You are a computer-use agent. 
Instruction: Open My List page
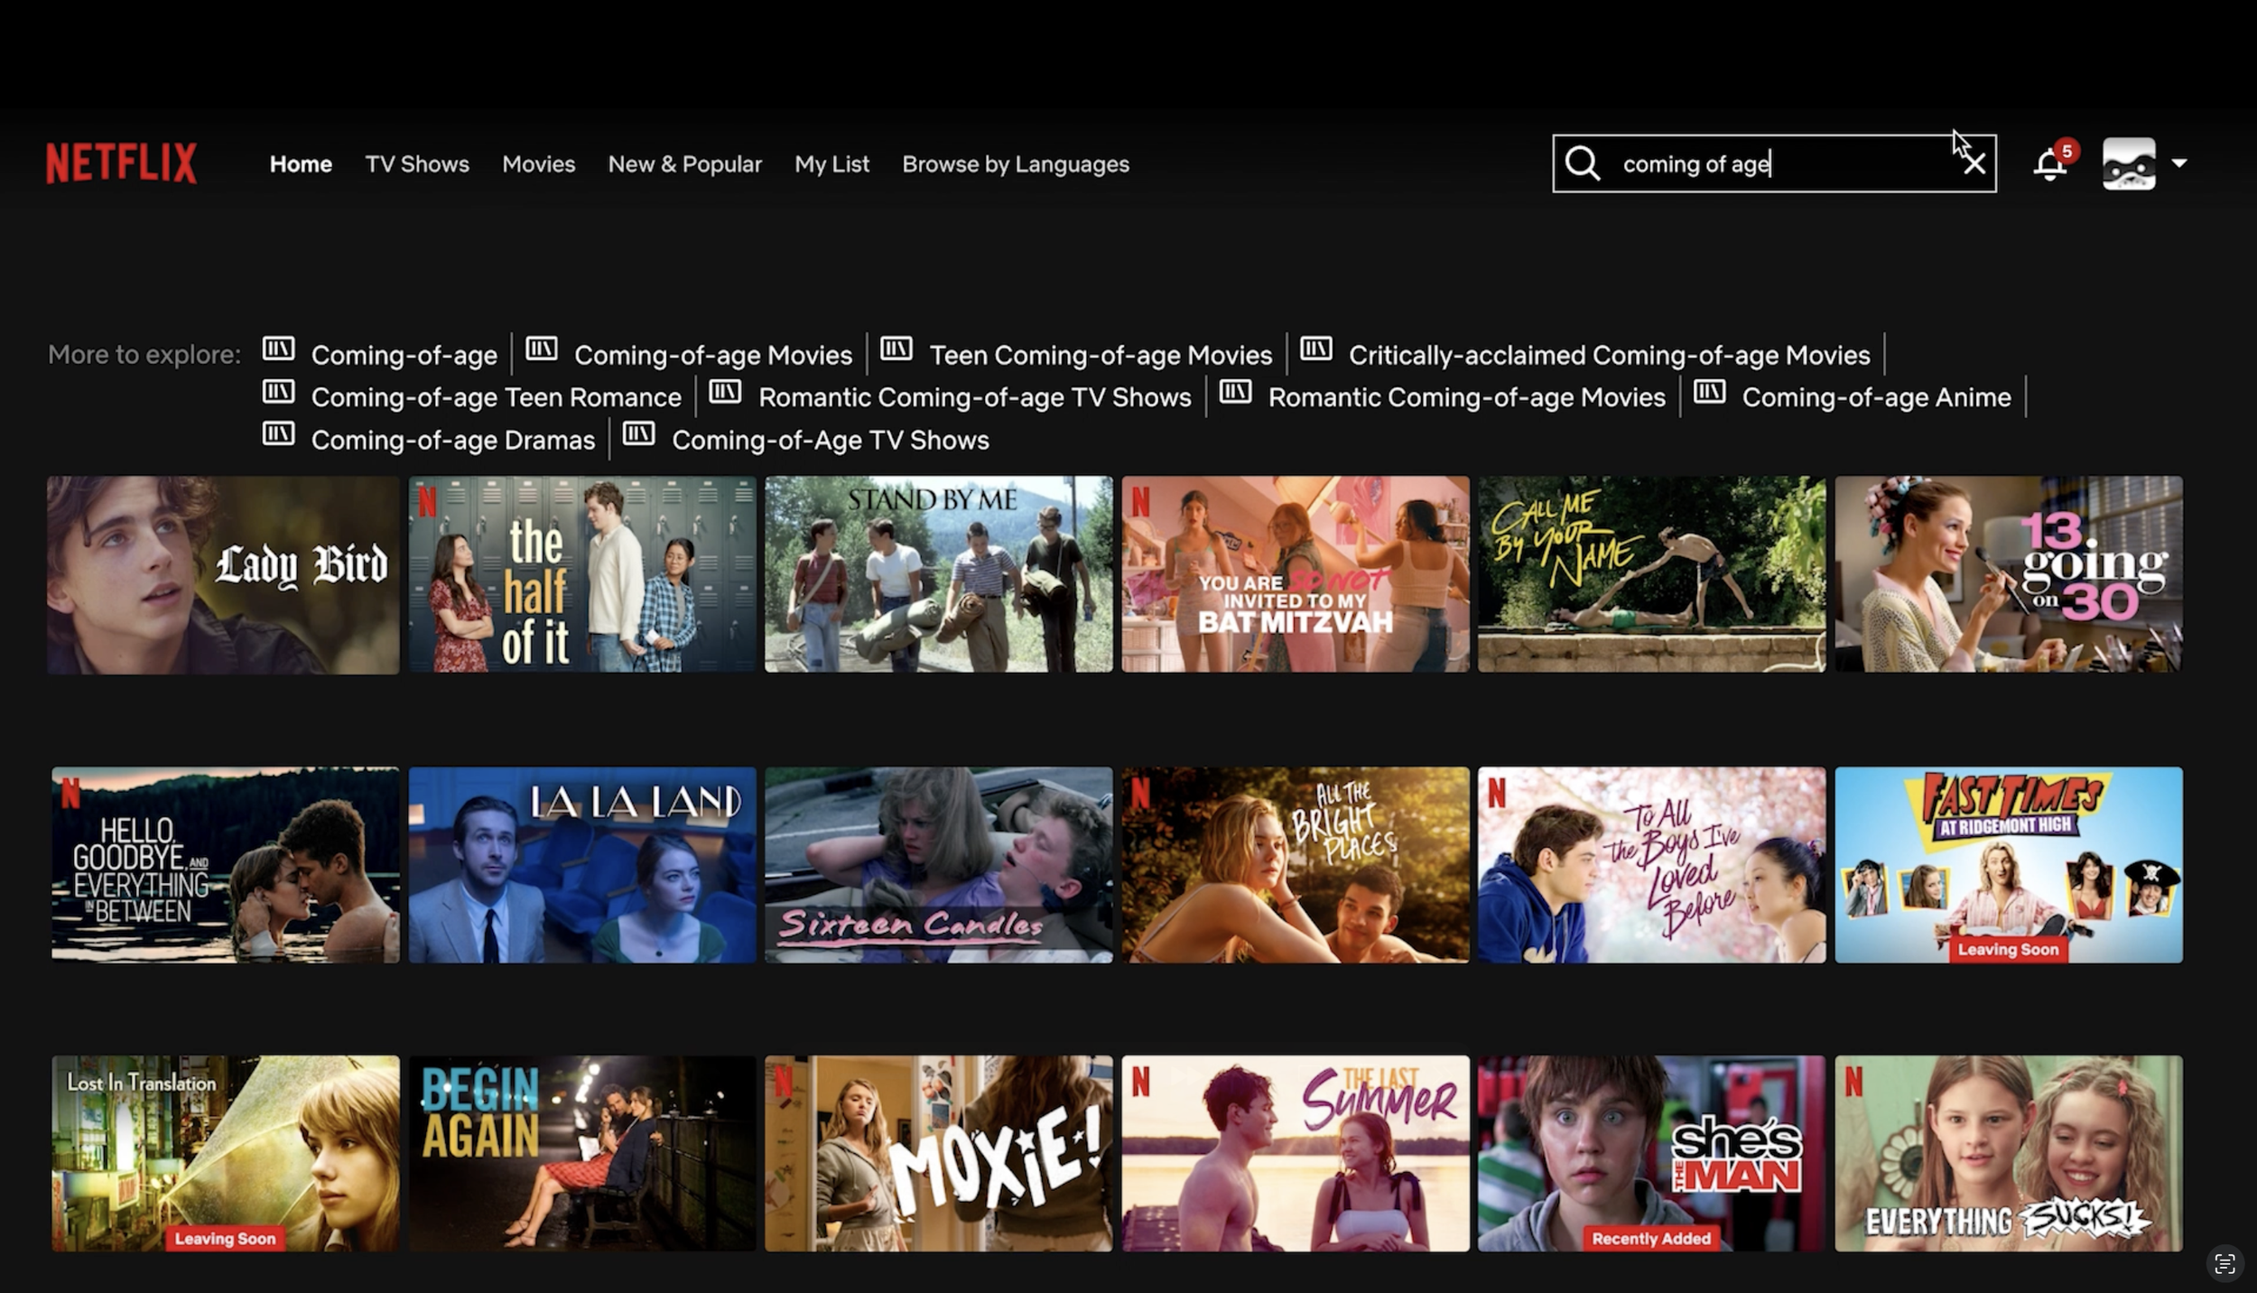831,164
